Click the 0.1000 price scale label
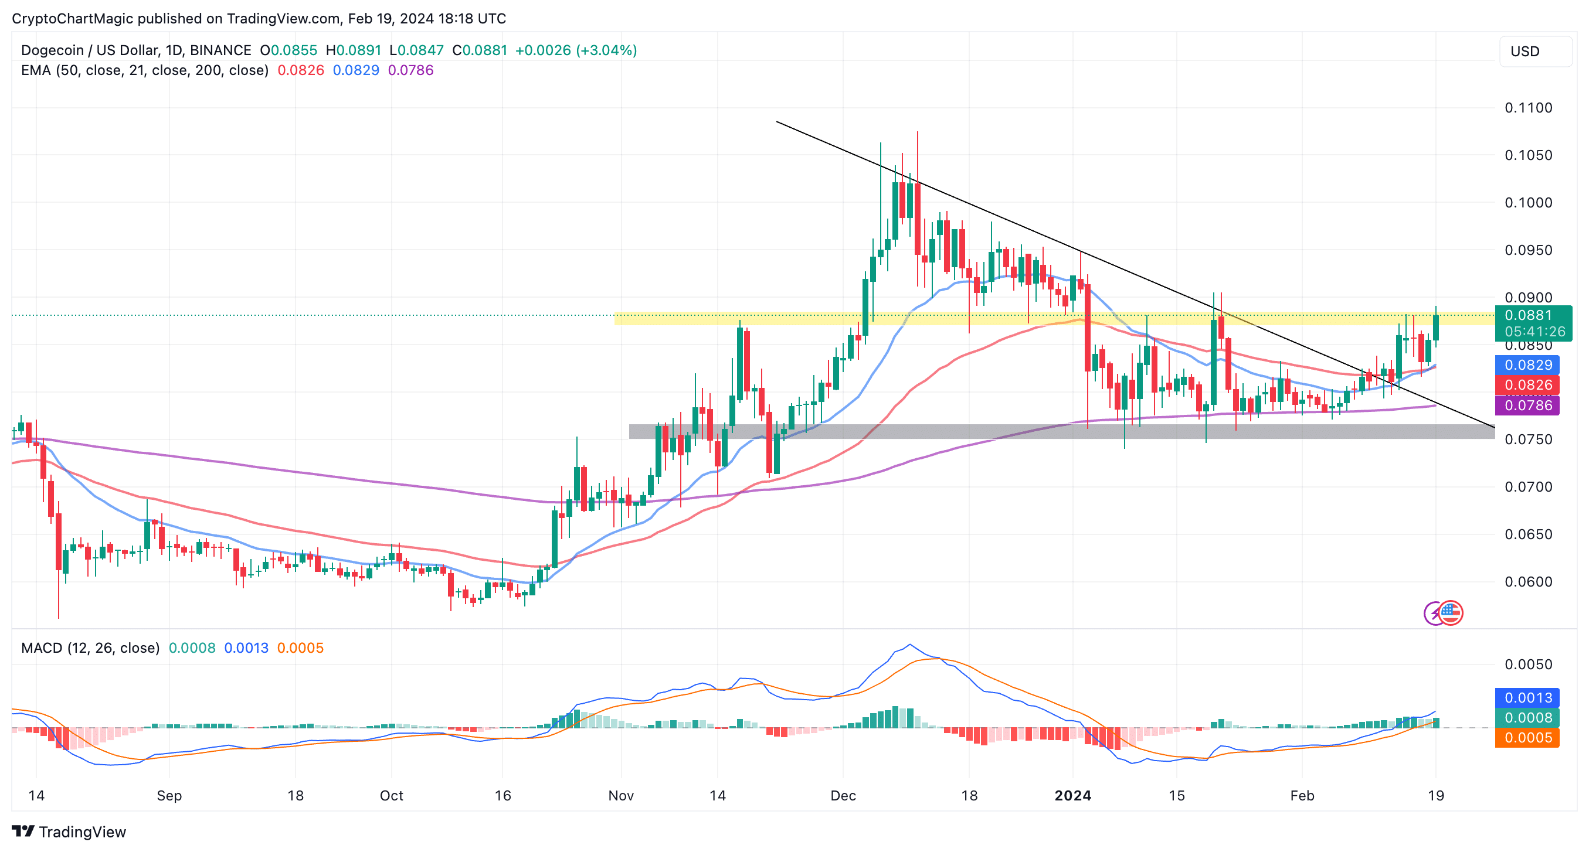Viewport: 1589px width, 852px height. [1528, 203]
